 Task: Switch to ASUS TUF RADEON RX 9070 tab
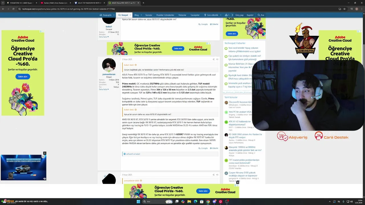click(x=90, y=3)
